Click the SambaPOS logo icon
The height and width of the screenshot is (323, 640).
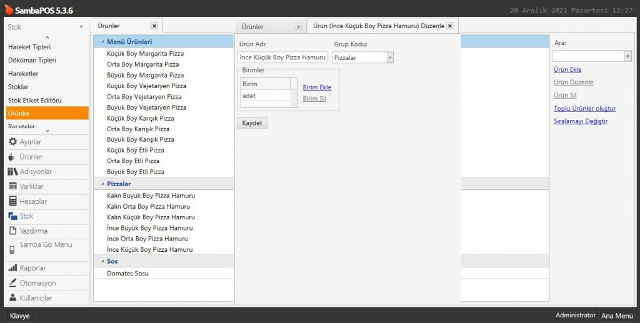coord(9,9)
